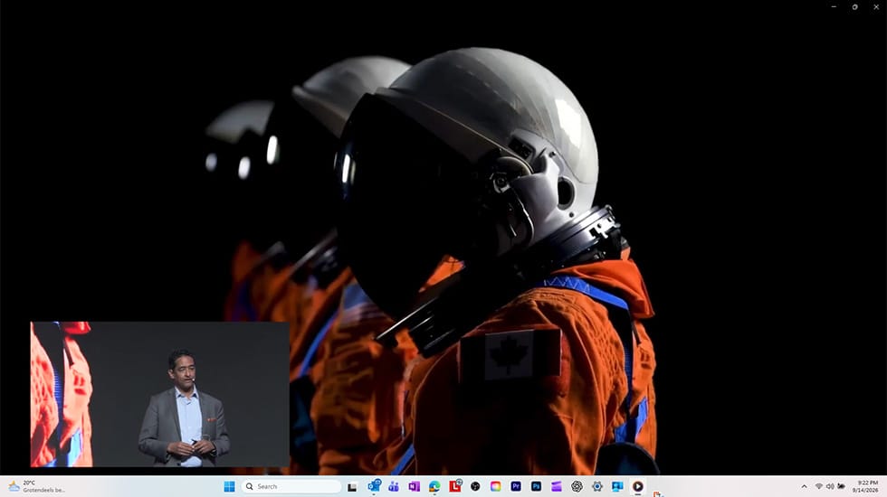Minimize the video player window
The width and height of the screenshot is (887, 497).
click(834, 7)
